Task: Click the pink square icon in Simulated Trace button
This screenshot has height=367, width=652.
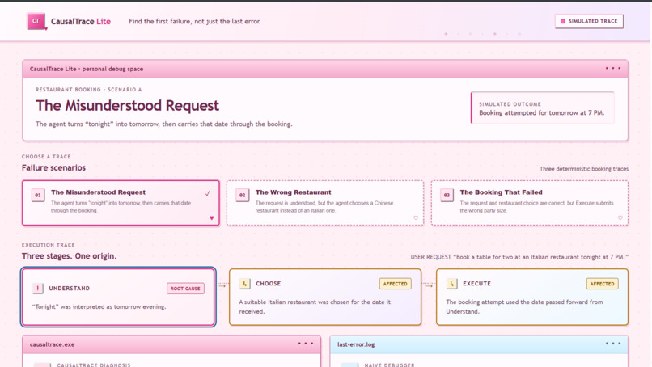Action: coord(563,21)
